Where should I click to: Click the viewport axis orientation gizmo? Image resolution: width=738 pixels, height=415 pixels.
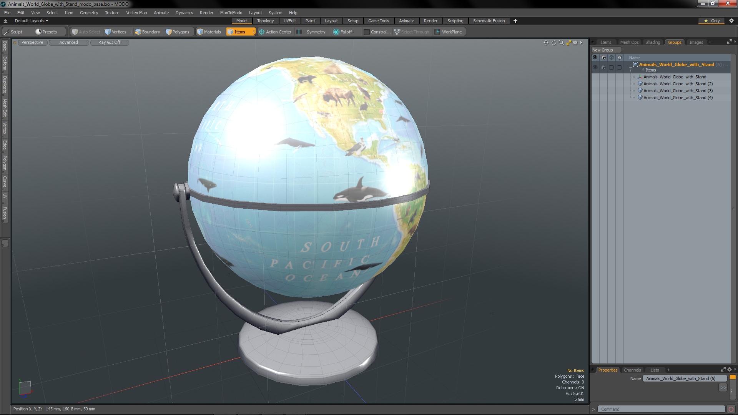[x=25, y=387]
